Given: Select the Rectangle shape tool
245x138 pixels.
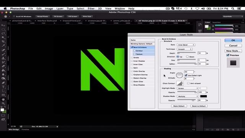Looking at the screenshot, I should click(3, 95).
